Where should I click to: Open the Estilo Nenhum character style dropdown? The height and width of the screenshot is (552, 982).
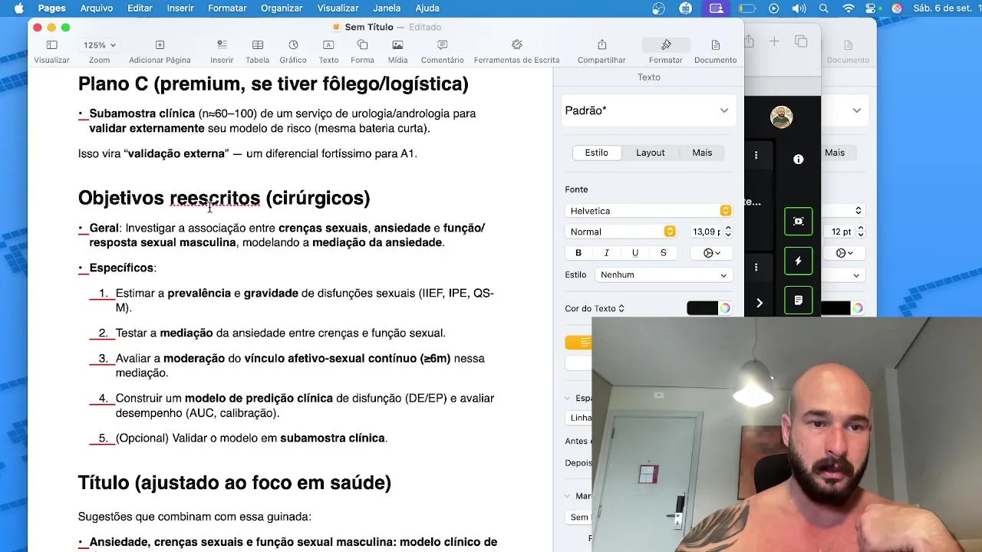664,274
